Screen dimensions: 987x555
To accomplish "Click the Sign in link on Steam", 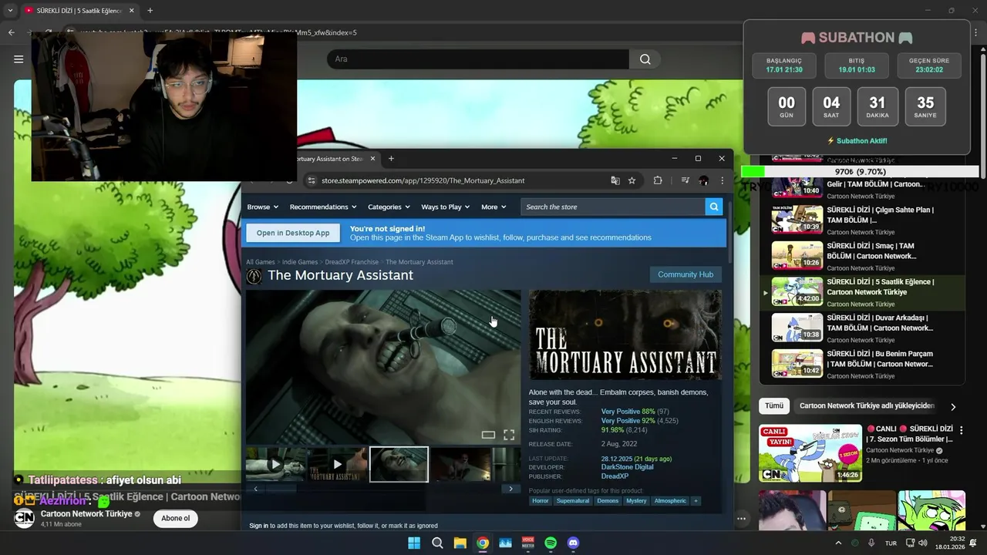I will point(259,526).
